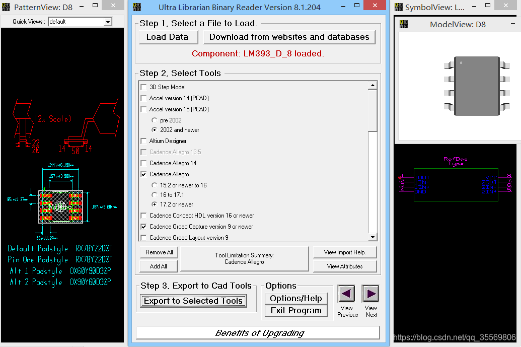Image resolution: width=521 pixels, height=347 pixels.
Task: Select the 2002 and newer radio option
Action: pos(154,129)
